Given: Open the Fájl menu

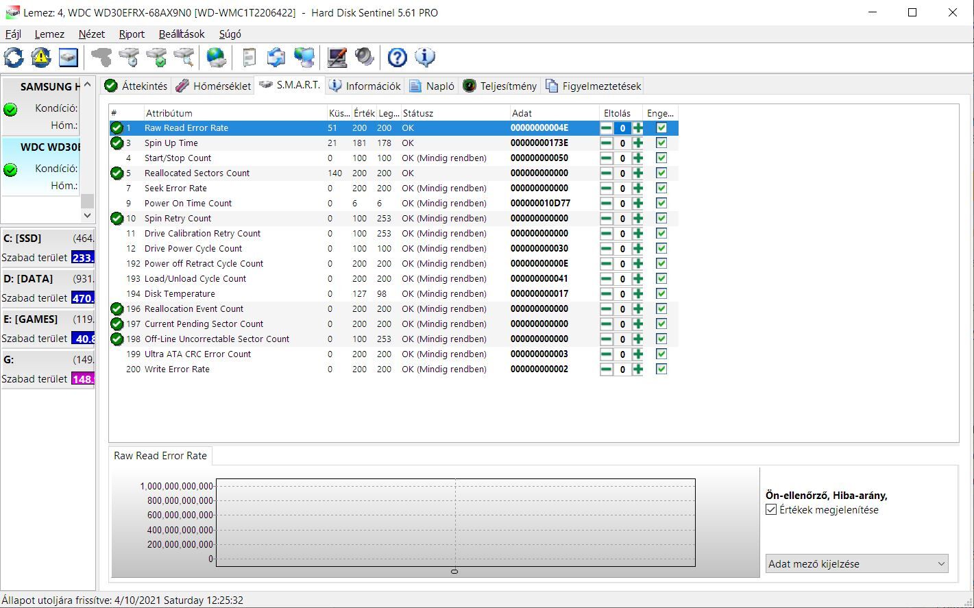Looking at the screenshot, I should [x=13, y=34].
